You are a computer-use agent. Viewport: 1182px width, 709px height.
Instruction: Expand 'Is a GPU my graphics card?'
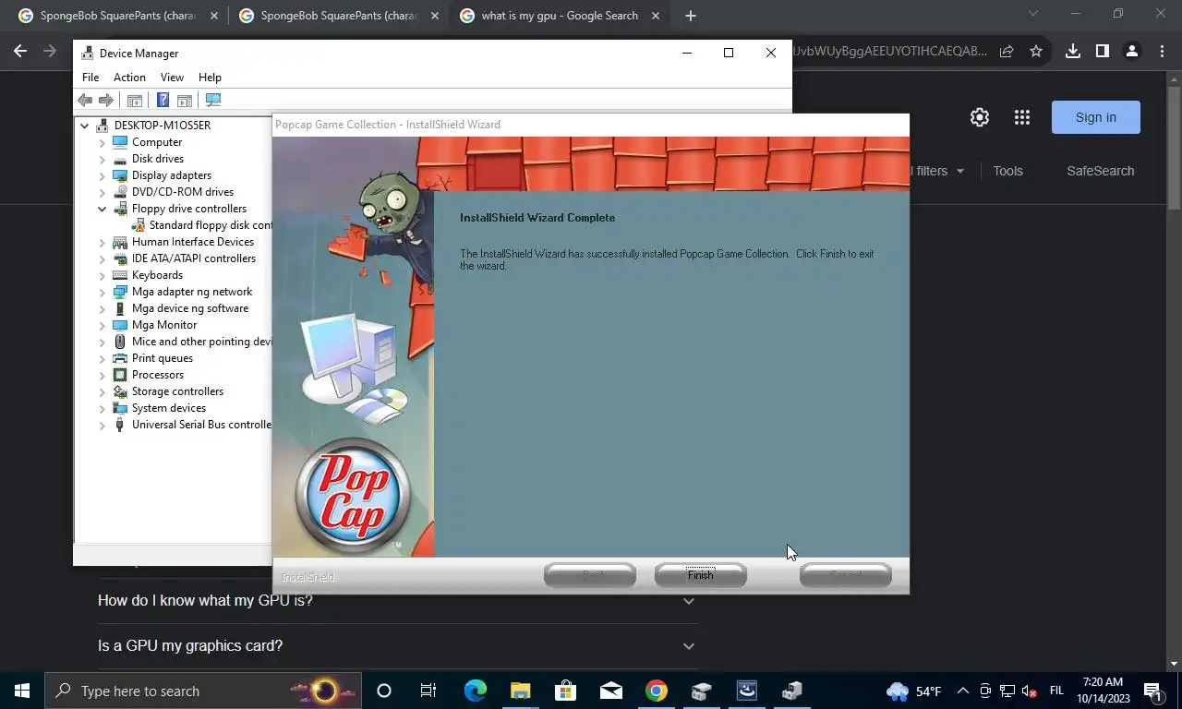click(397, 646)
